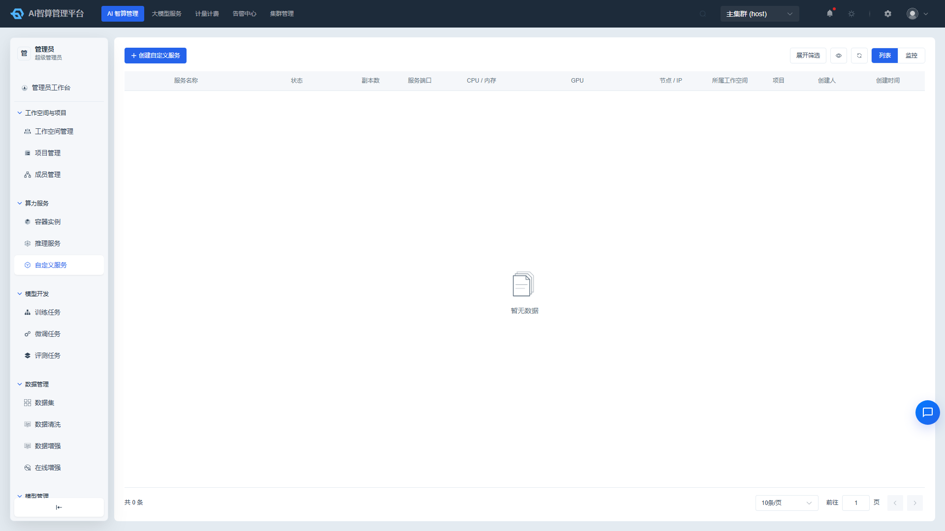Image resolution: width=945 pixels, height=531 pixels.
Task: Open the settings gear in header
Action: tap(888, 14)
